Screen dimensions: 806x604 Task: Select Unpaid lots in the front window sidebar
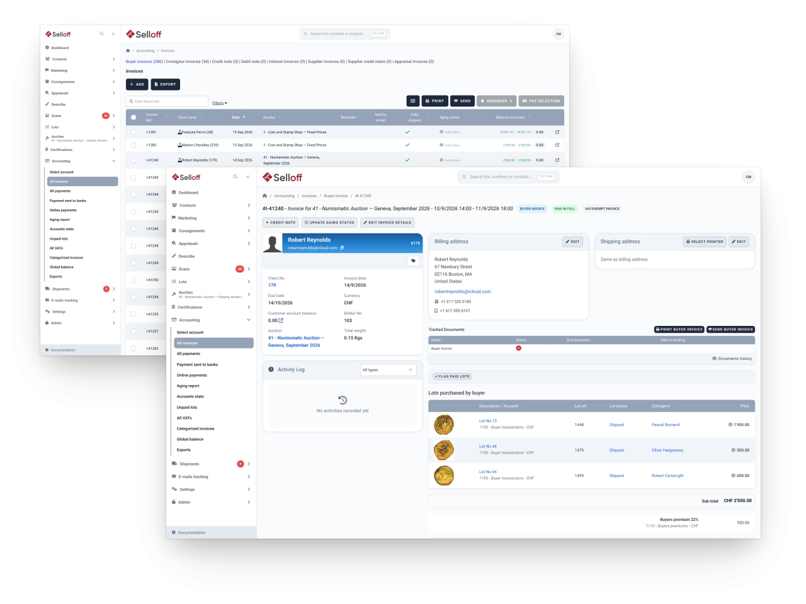click(187, 407)
